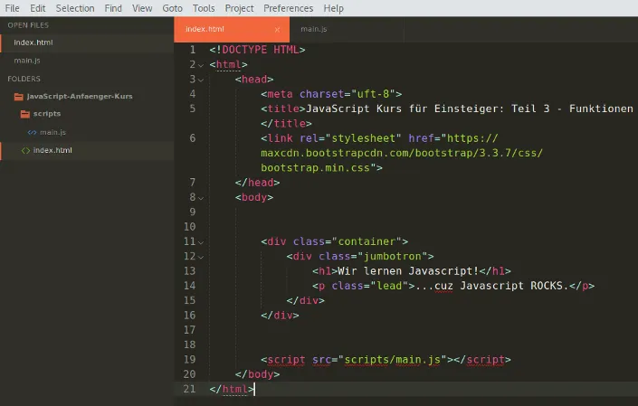Click the closing html tag on line 21
This screenshot has width=638, height=406.
pos(232,389)
